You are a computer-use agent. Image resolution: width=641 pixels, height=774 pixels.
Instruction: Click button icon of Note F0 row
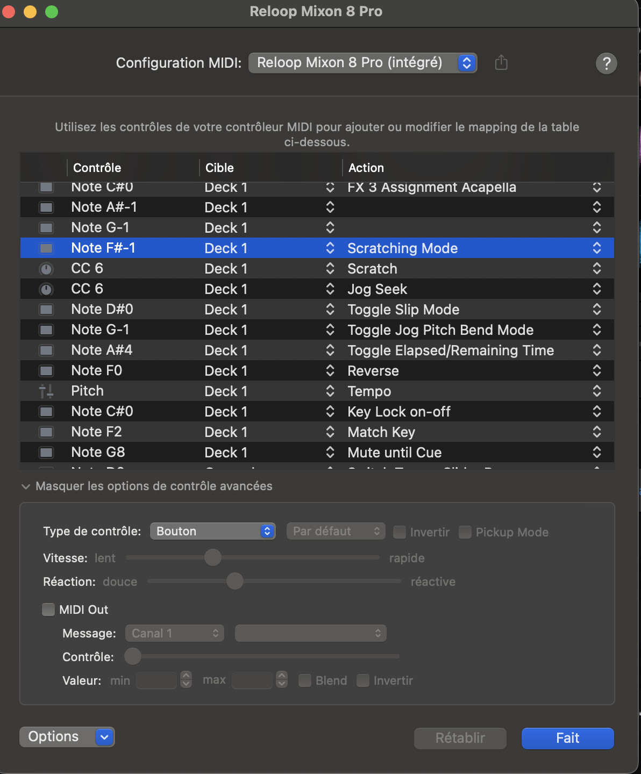47,371
